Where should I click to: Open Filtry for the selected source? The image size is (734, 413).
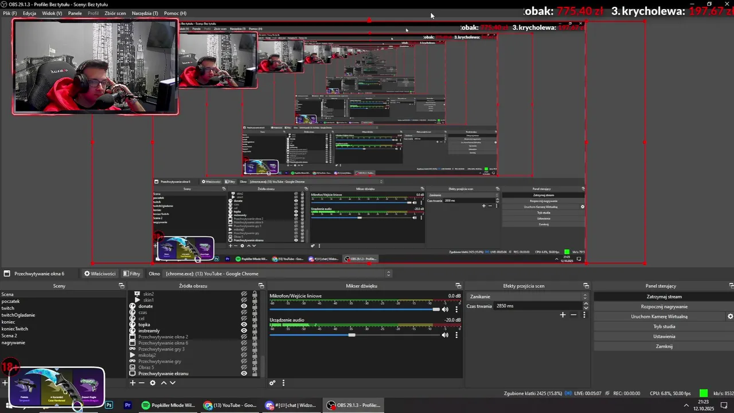point(131,274)
